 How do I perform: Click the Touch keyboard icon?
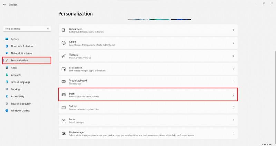click(63, 82)
